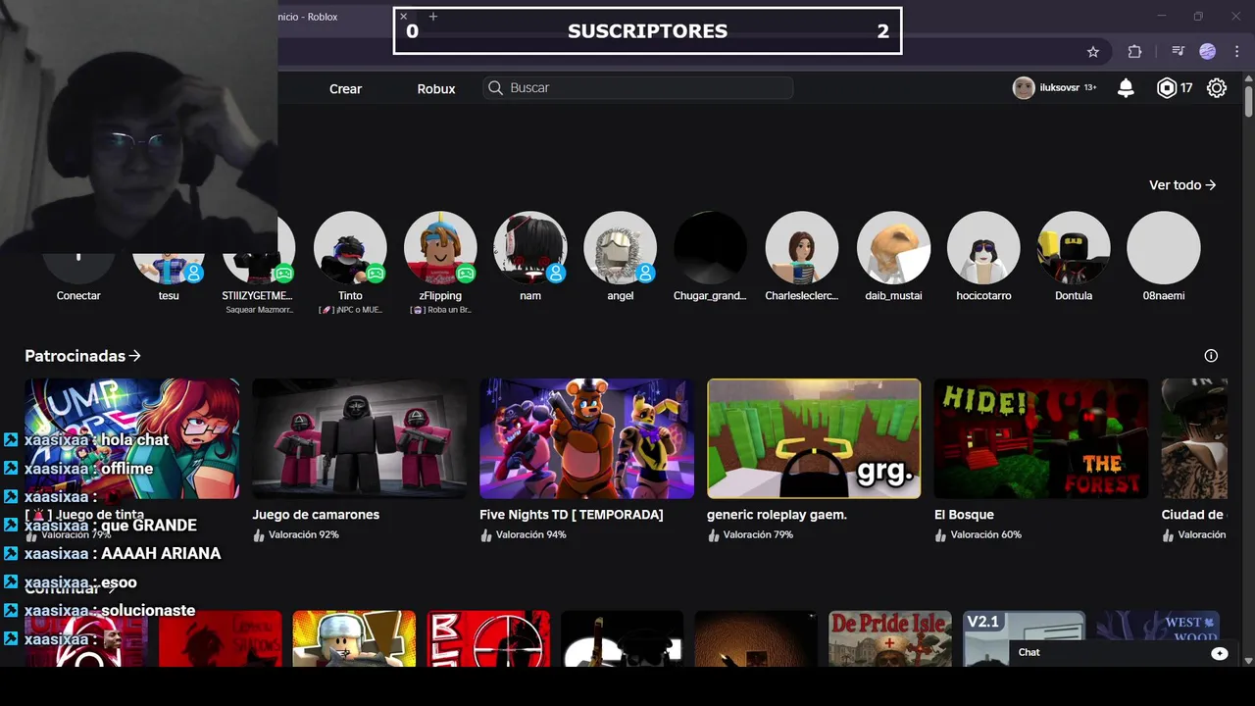Open friend nam's avatar
The height and width of the screenshot is (706, 1255).
coord(530,248)
